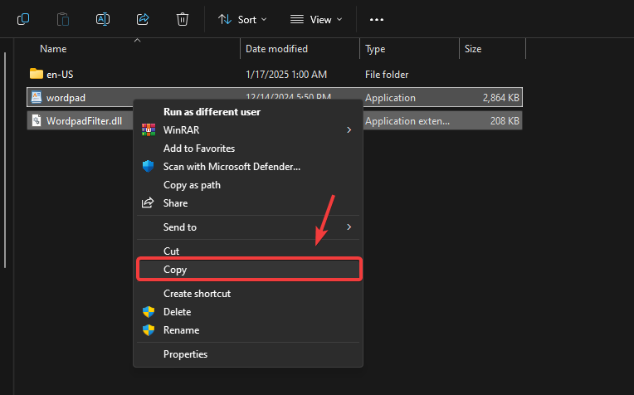634x395 pixels.
Task: Click the Copy icon in the toolbar
Action: [23, 18]
